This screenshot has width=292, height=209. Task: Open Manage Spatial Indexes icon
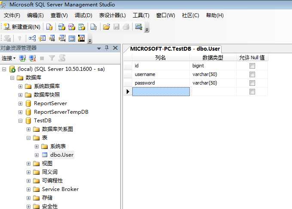pyautogui.click(x=82, y=39)
